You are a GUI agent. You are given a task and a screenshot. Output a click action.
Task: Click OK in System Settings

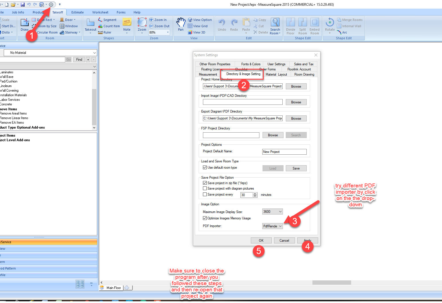click(x=261, y=241)
